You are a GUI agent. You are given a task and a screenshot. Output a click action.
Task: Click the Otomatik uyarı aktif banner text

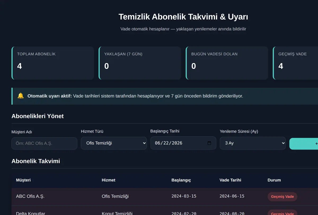(x=135, y=96)
